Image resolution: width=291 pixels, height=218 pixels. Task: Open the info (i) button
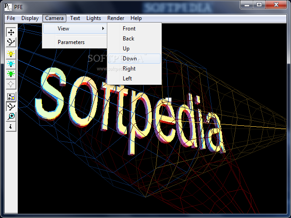point(11,126)
